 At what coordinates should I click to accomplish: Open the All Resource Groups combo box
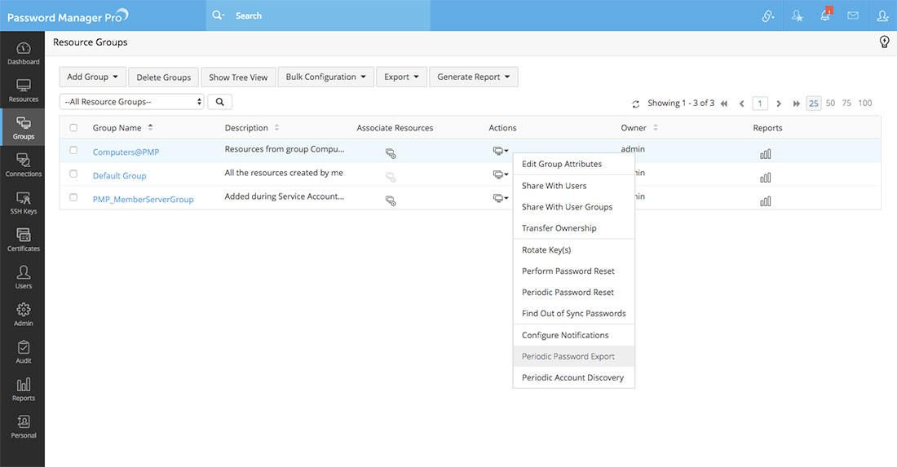click(131, 102)
